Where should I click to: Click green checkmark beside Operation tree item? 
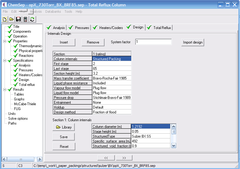[x=10, y=36]
